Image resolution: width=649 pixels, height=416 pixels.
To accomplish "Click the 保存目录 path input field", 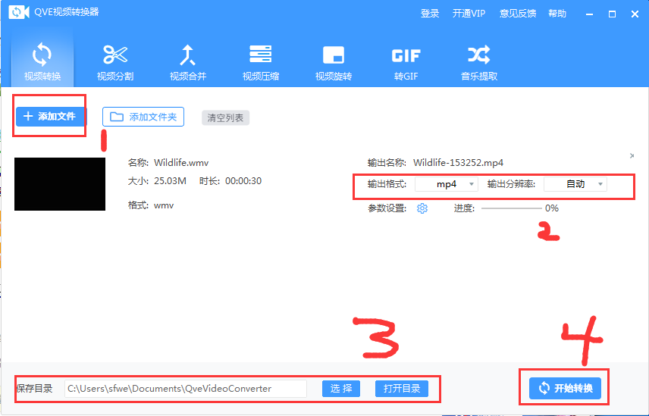I will 186,389.
